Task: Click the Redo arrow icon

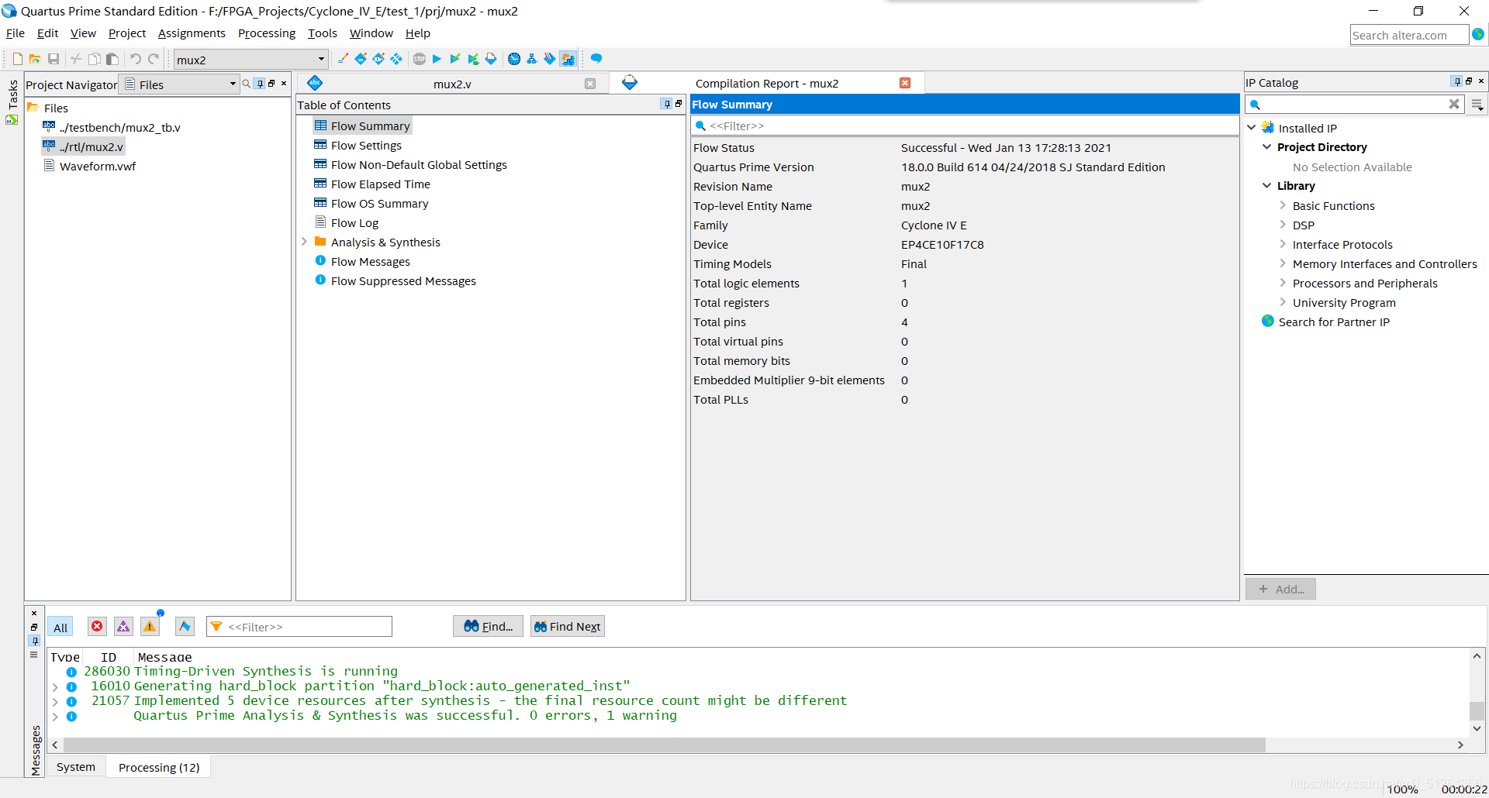Action: point(154,59)
